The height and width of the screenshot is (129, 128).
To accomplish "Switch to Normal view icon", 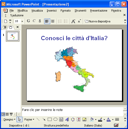I will 3,114.
